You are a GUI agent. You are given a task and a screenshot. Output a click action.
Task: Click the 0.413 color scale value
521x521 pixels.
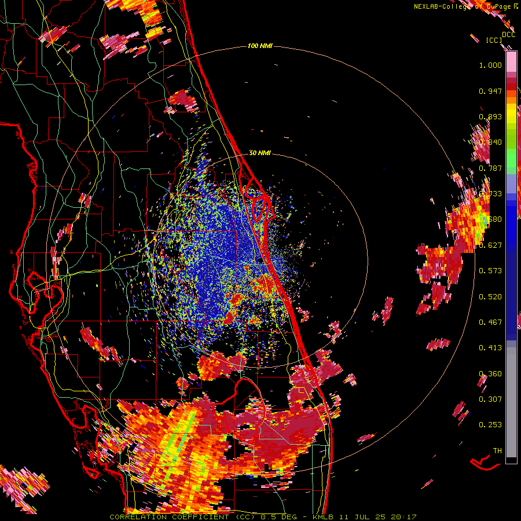click(490, 348)
